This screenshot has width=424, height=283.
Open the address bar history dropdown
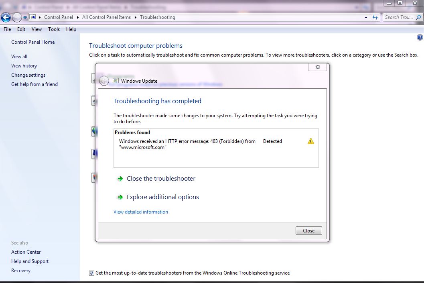tap(366, 17)
